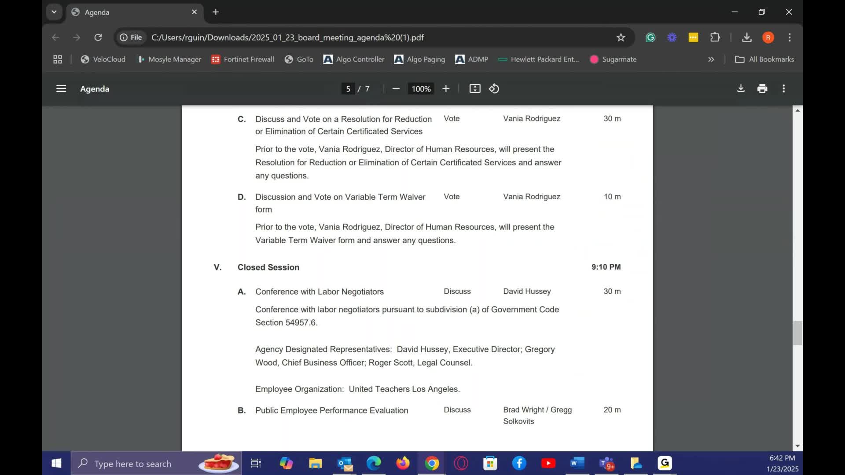The image size is (845, 475).
Task: Click the PDF zoom in plus button
Action: pos(446,89)
